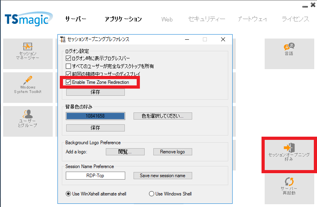The height and width of the screenshot is (207, 317).
Task: Switch to ゲートウェイ tab
Action: pyautogui.click(x=252, y=19)
